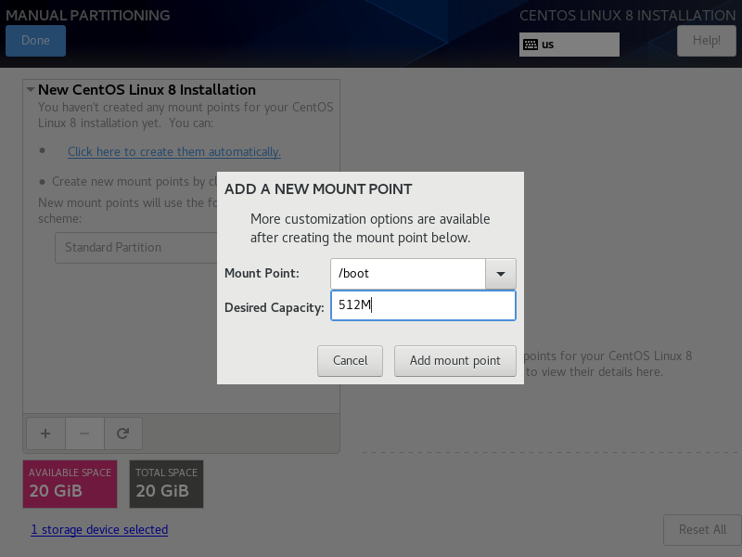Viewport: 742px width, 557px height.
Task: Click the keyboard layout icon
Action: point(531,45)
